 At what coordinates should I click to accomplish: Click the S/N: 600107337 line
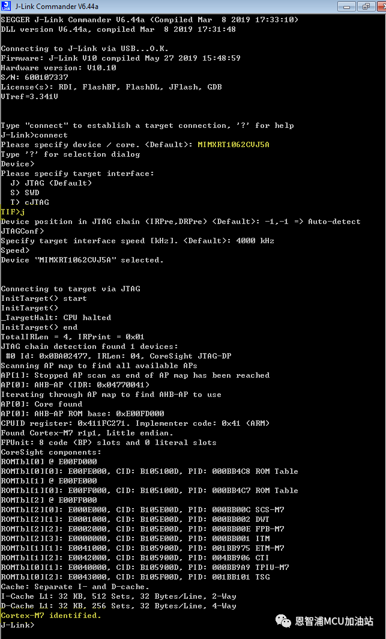[34, 77]
